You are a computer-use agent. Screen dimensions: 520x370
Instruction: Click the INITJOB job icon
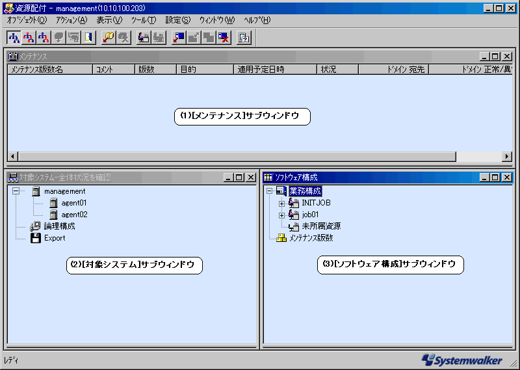(x=294, y=203)
